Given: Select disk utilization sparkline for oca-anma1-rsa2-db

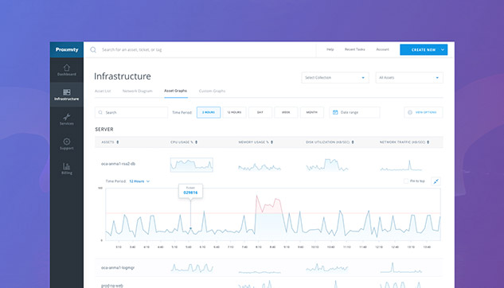Looking at the screenshot, I should (x=327, y=165).
